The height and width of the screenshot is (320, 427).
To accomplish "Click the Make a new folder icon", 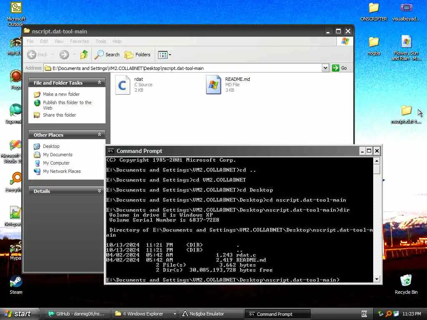I will pyautogui.click(x=37, y=95).
